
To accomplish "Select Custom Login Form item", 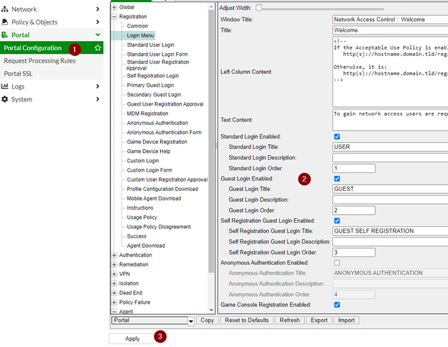I will click(x=149, y=170).
